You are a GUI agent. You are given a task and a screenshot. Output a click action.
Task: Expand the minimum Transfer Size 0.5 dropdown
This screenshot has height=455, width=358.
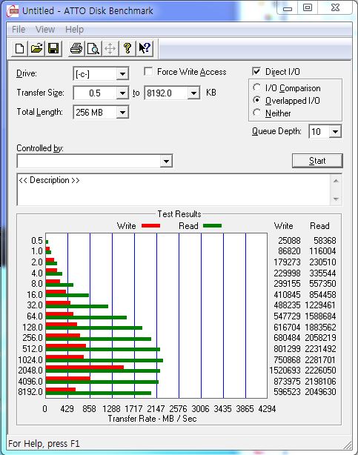click(x=122, y=93)
